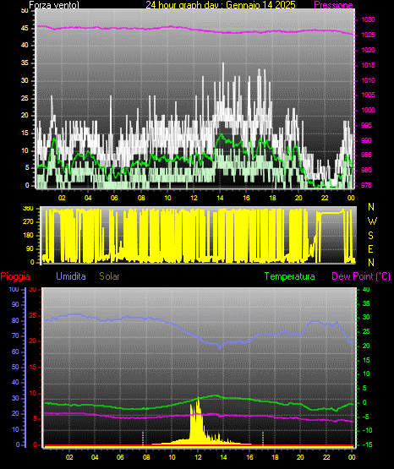The image size is (394, 469).
Task: Click wind speed axis value 35
Action: [25, 63]
